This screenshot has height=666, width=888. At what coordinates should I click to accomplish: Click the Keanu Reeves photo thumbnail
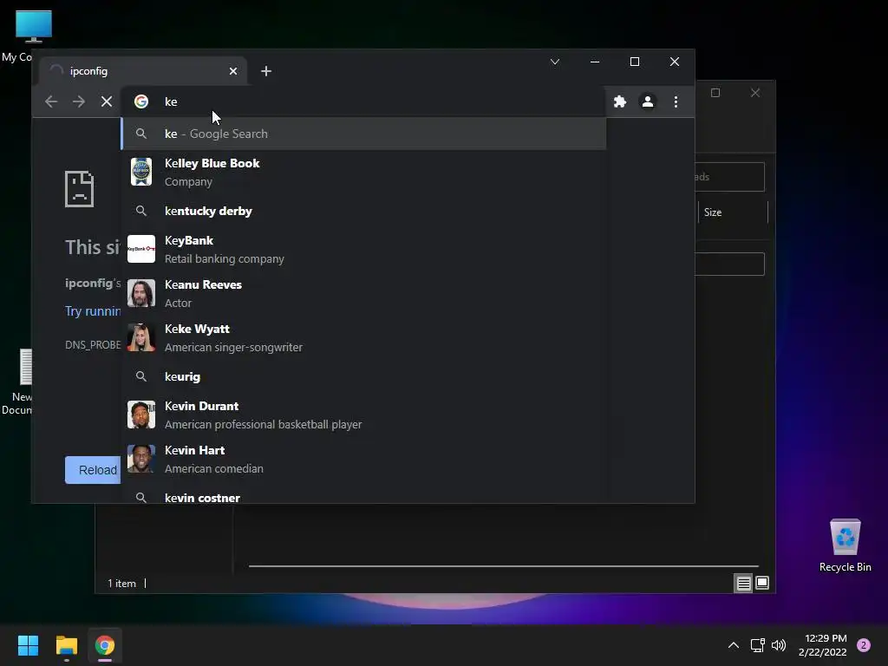[x=141, y=293]
